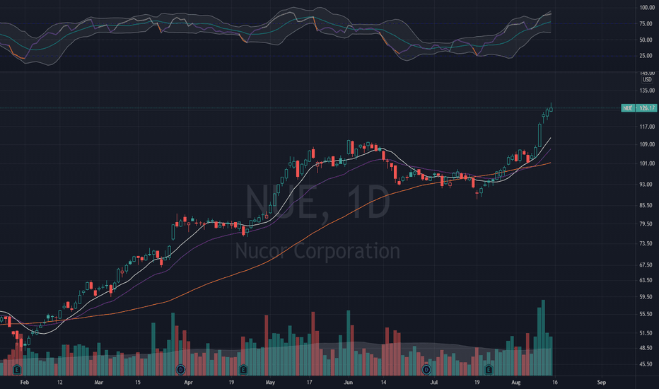The height and width of the screenshot is (389, 659).
Task: Click the 135.00 price axis label
Action: pos(647,91)
